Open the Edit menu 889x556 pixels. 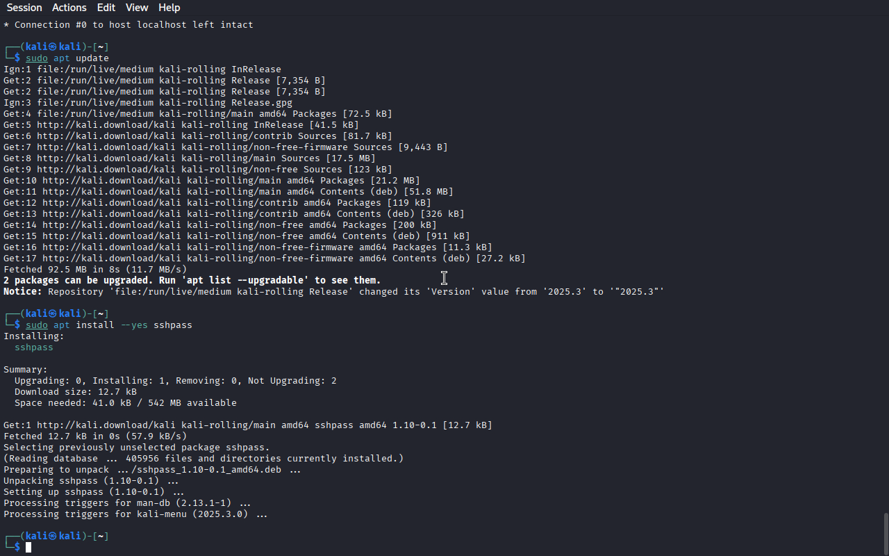(106, 8)
